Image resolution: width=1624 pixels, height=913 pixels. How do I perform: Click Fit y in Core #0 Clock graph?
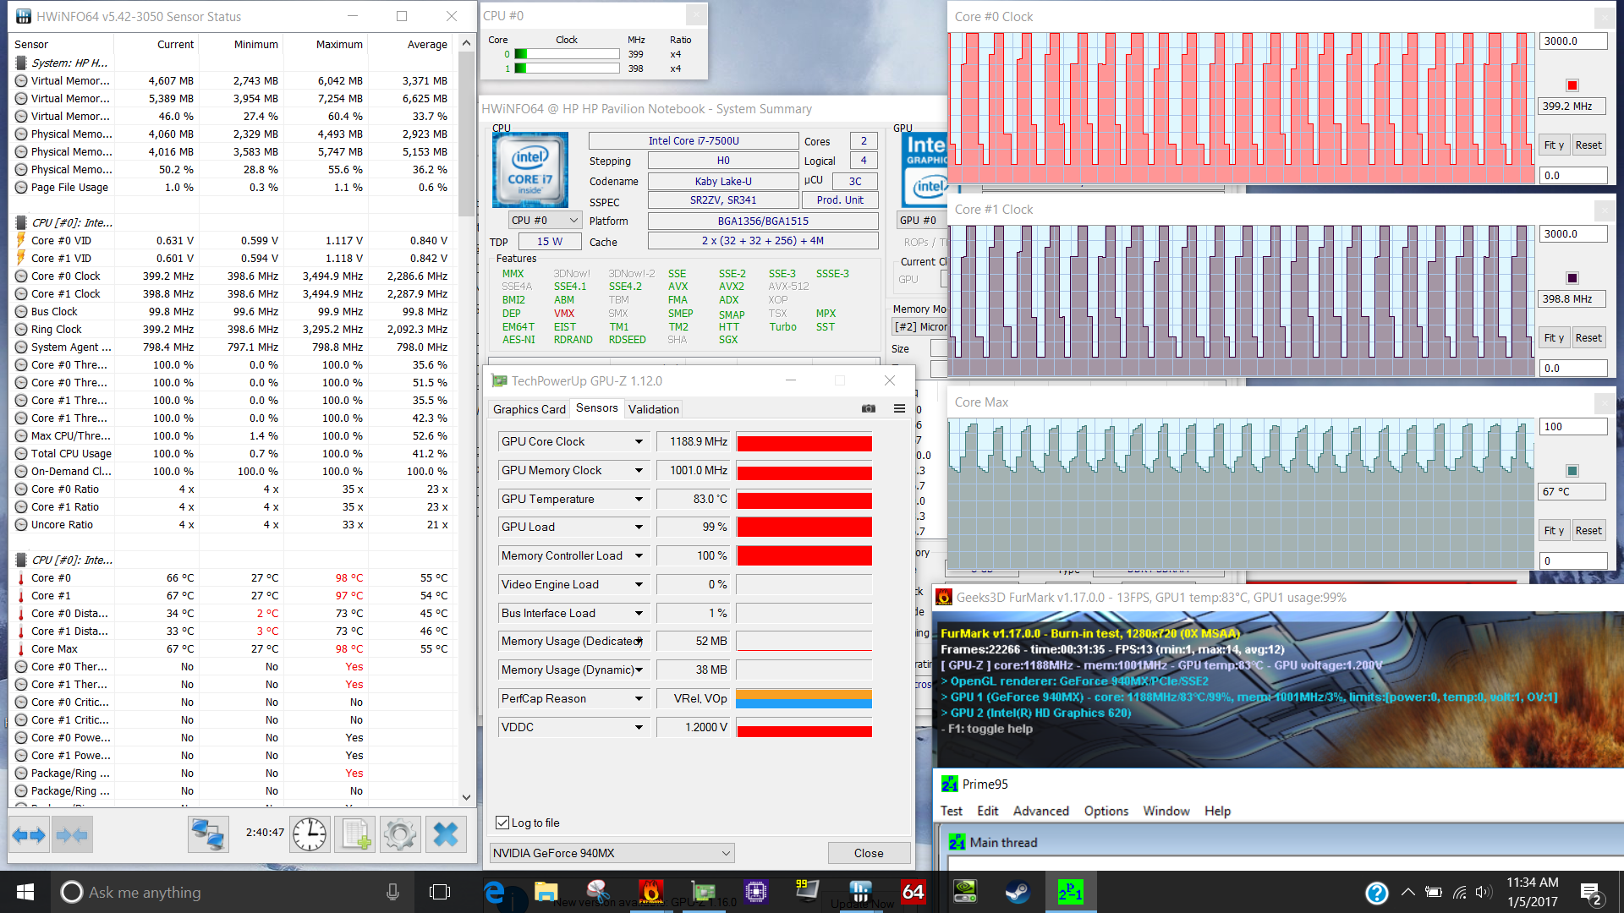(1554, 145)
